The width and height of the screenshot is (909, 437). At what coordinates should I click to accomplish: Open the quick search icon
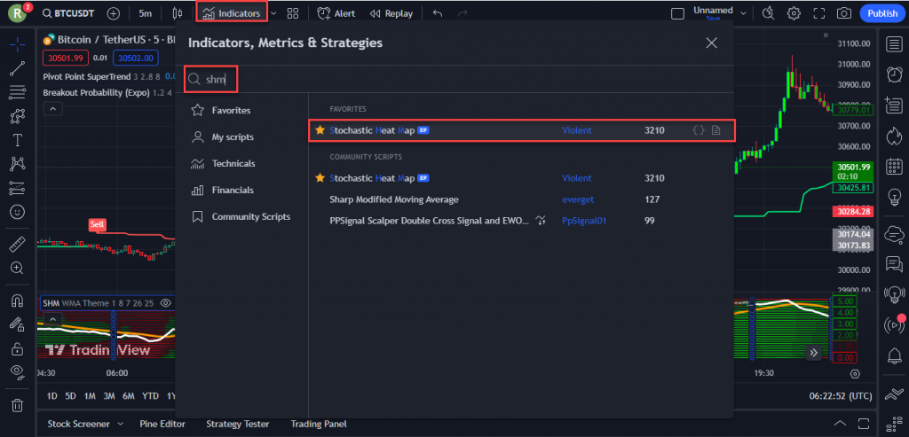click(x=768, y=13)
